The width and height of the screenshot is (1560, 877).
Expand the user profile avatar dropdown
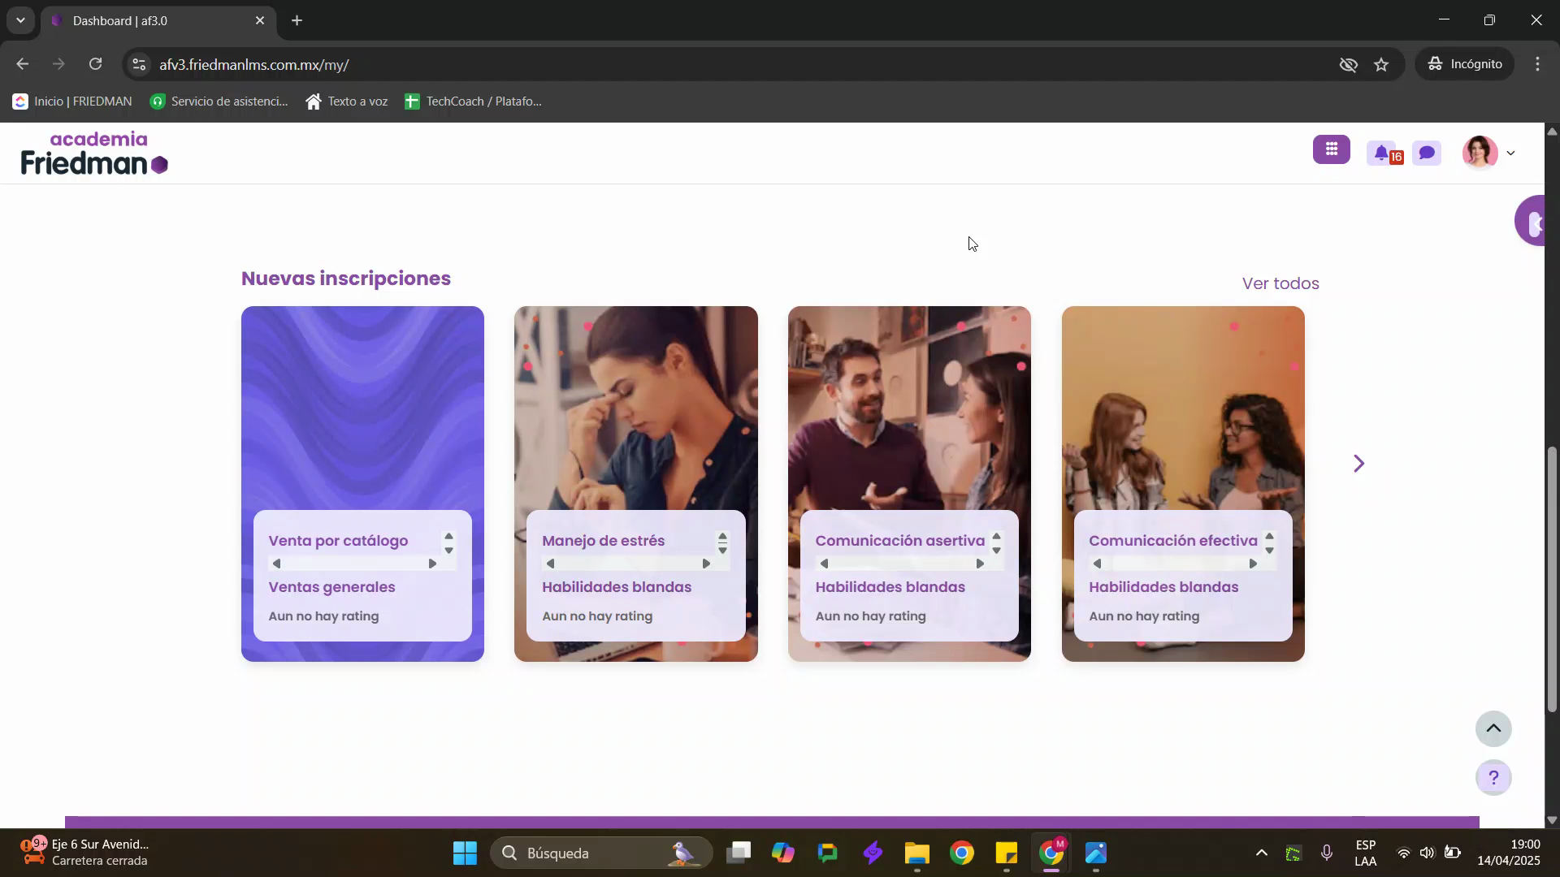(x=1489, y=153)
